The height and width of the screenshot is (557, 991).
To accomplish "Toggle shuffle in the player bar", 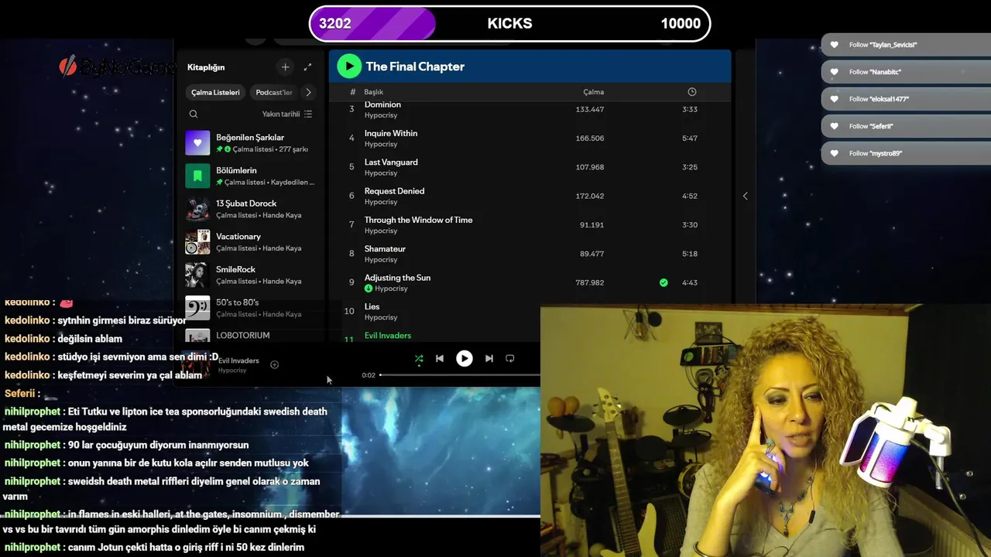I will pos(419,358).
